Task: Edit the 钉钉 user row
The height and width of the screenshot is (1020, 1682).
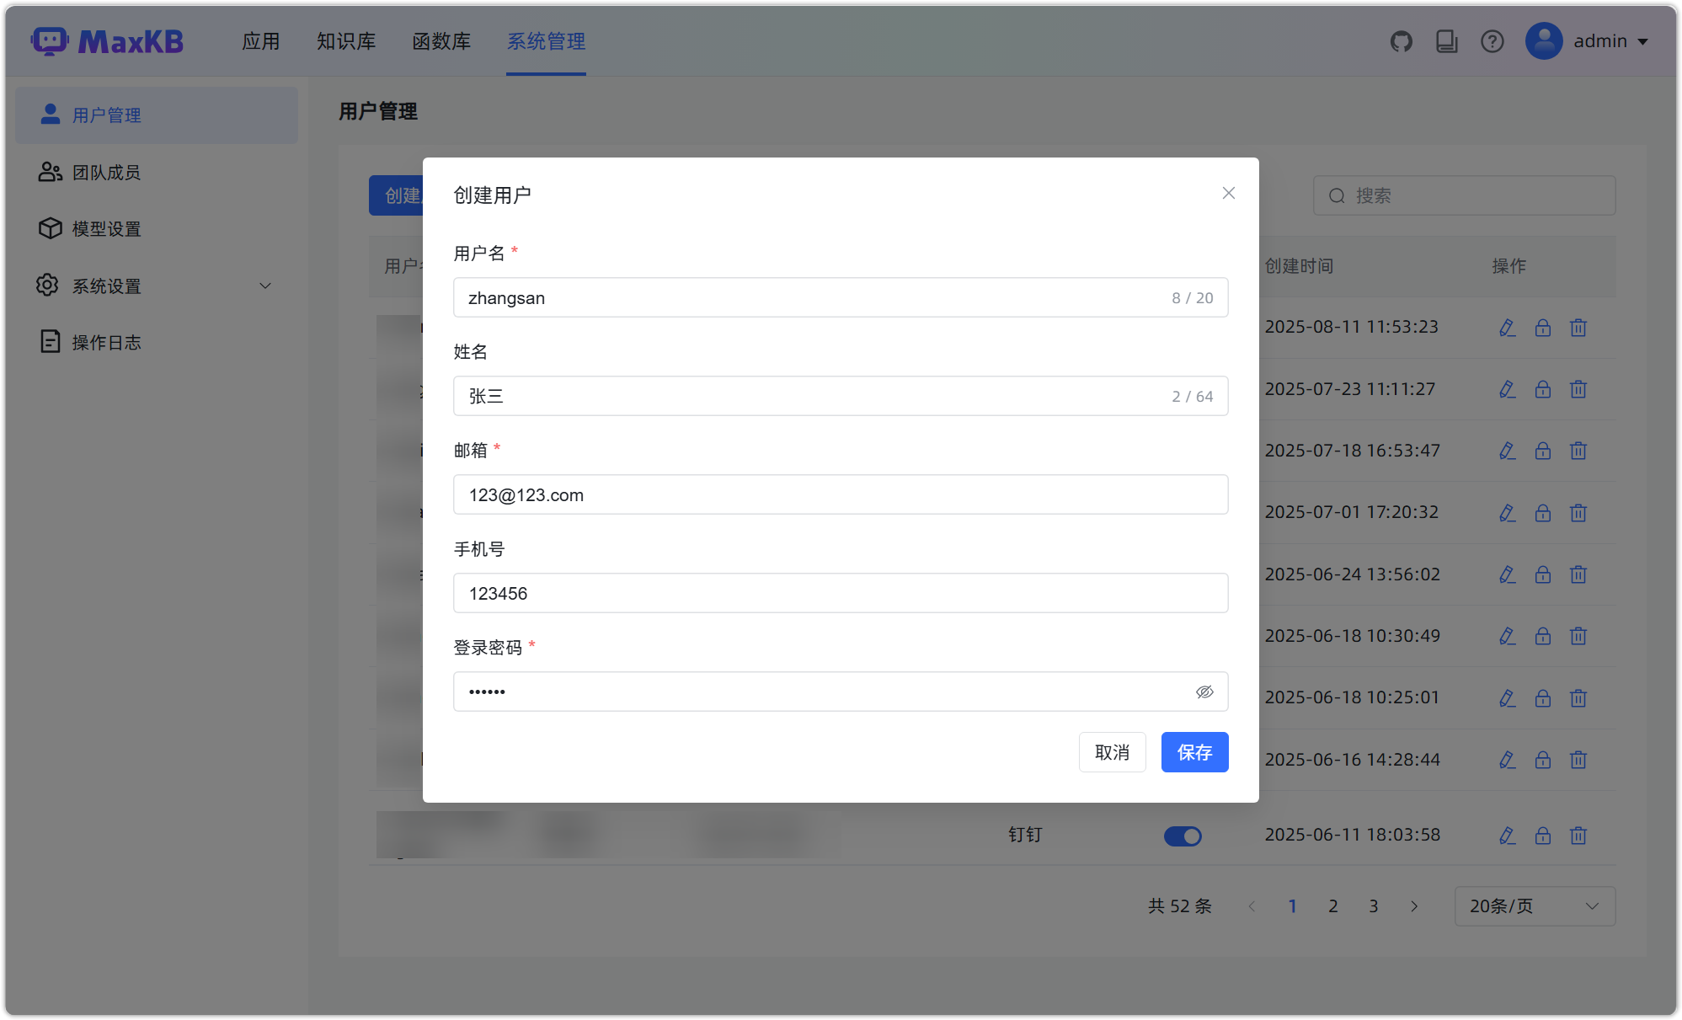Action: (x=1507, y=836)
